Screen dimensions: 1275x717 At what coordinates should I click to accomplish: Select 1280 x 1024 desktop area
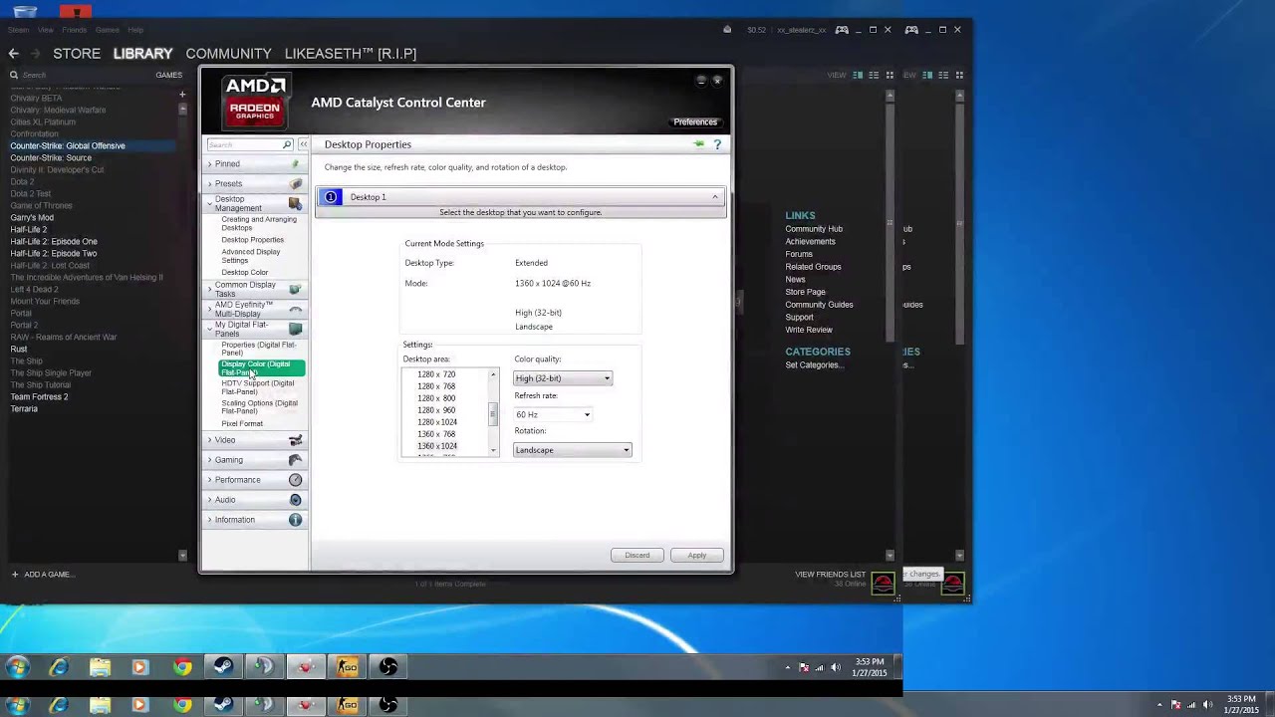click(437, 422)
